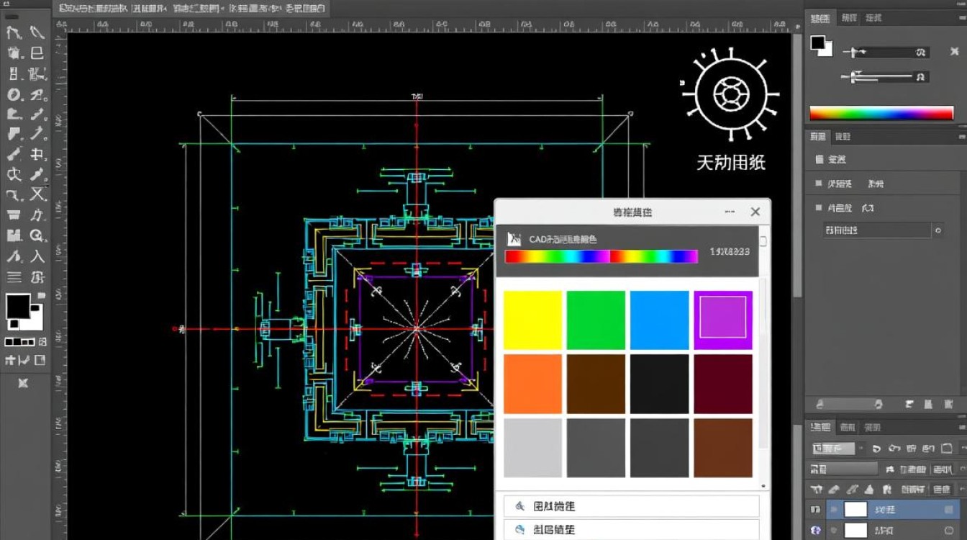
Task: Pick the orange swatch in the color dialog
Action: click(532, 384)
